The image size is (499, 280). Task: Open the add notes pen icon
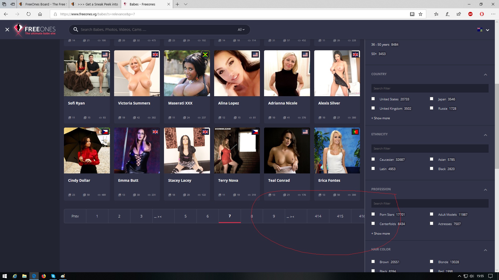click(x=448, y=14)
